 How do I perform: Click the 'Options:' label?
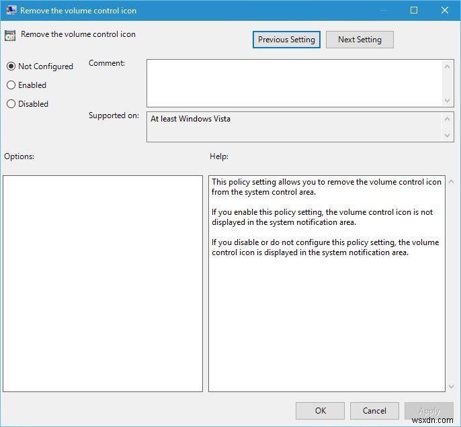pyautogui.click(x=19, y=156)
